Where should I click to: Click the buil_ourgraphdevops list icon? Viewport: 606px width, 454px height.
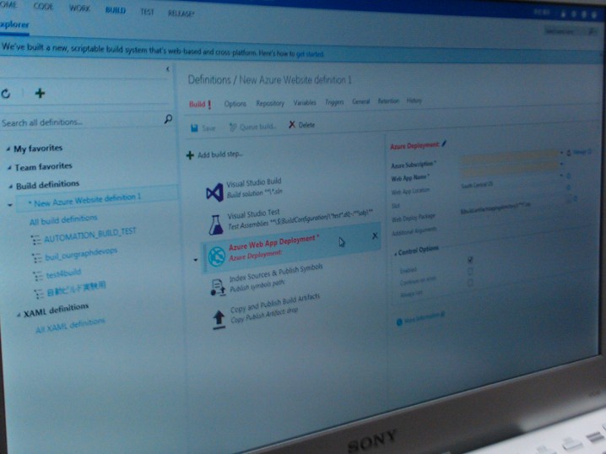(x=37, y=257)
